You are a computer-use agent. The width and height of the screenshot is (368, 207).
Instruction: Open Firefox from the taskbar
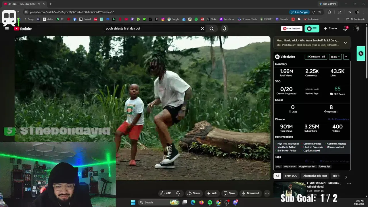(201, 202)
